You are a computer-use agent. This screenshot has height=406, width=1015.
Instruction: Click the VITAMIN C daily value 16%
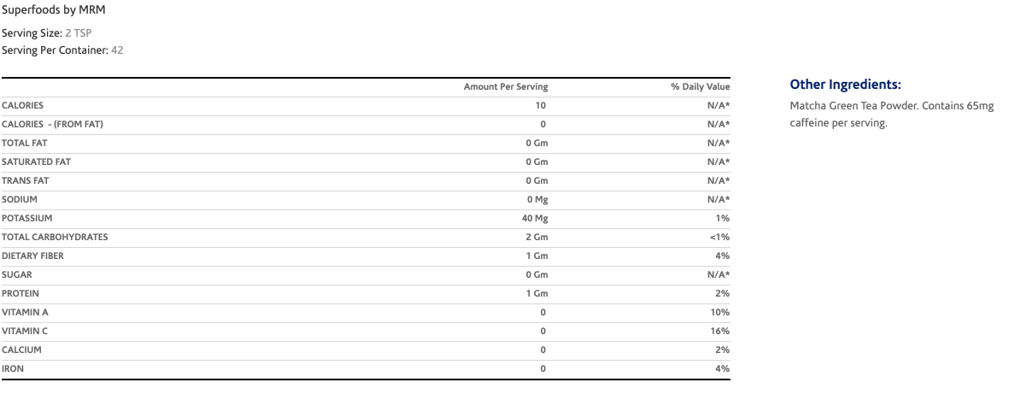(719, 331)
